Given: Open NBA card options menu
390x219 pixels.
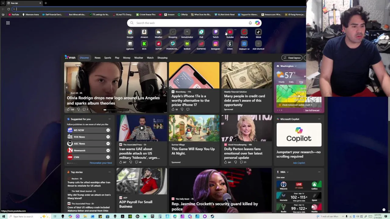Looking at the screenshot, I should point(319,172).
